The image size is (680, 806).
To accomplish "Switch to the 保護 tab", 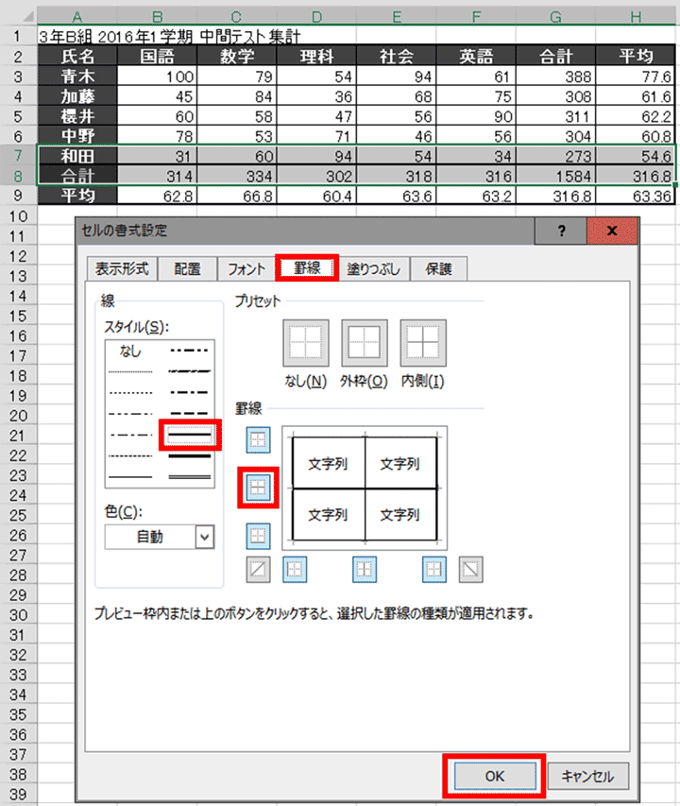I will (438, 268).
